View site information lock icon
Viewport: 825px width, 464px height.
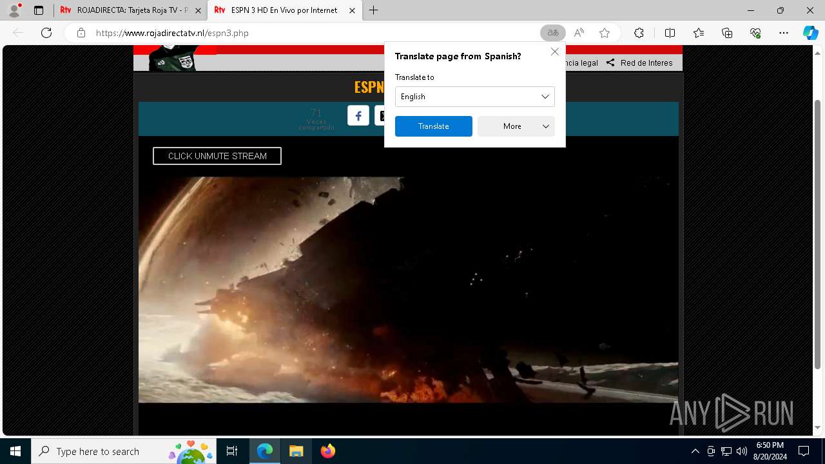(81, 33)
